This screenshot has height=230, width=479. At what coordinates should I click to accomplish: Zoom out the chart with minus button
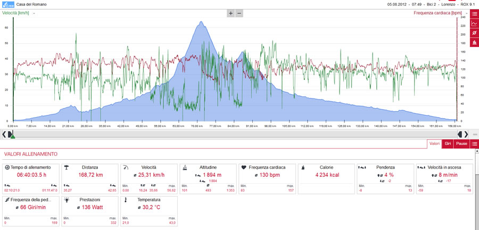click(x=239, y=13)
